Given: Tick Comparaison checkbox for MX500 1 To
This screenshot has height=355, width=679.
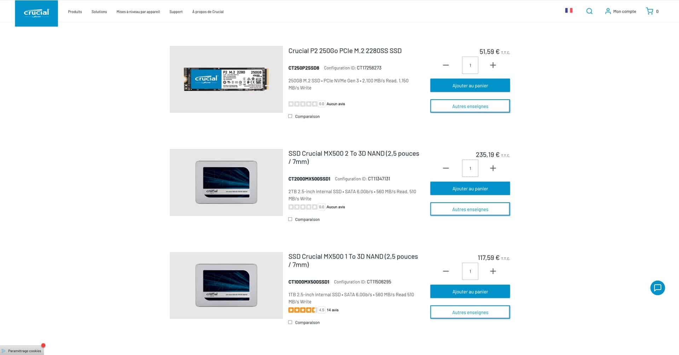Looking at the screenshot, I should 290,323.
